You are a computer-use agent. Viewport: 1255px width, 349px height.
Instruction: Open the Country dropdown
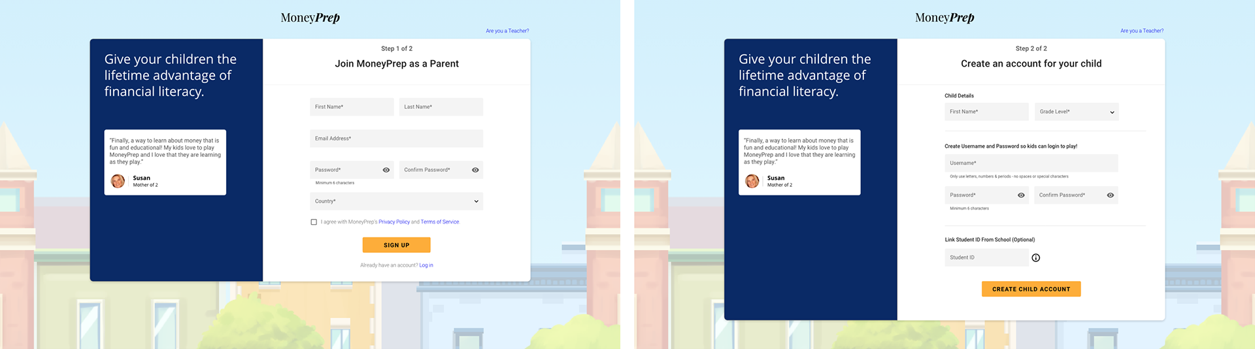point(396,201)
